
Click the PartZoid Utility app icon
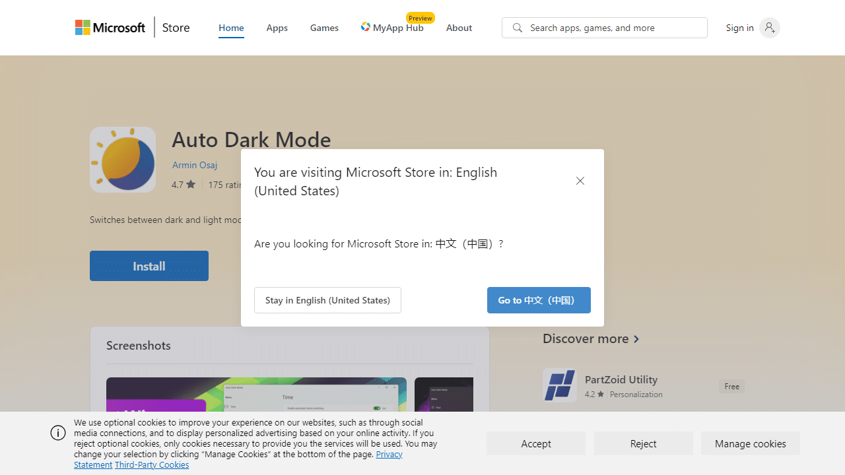[x=560, y=385]
